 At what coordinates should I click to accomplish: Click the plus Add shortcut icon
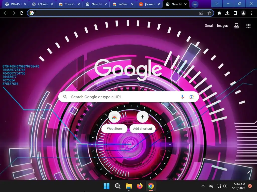point(143,117)
